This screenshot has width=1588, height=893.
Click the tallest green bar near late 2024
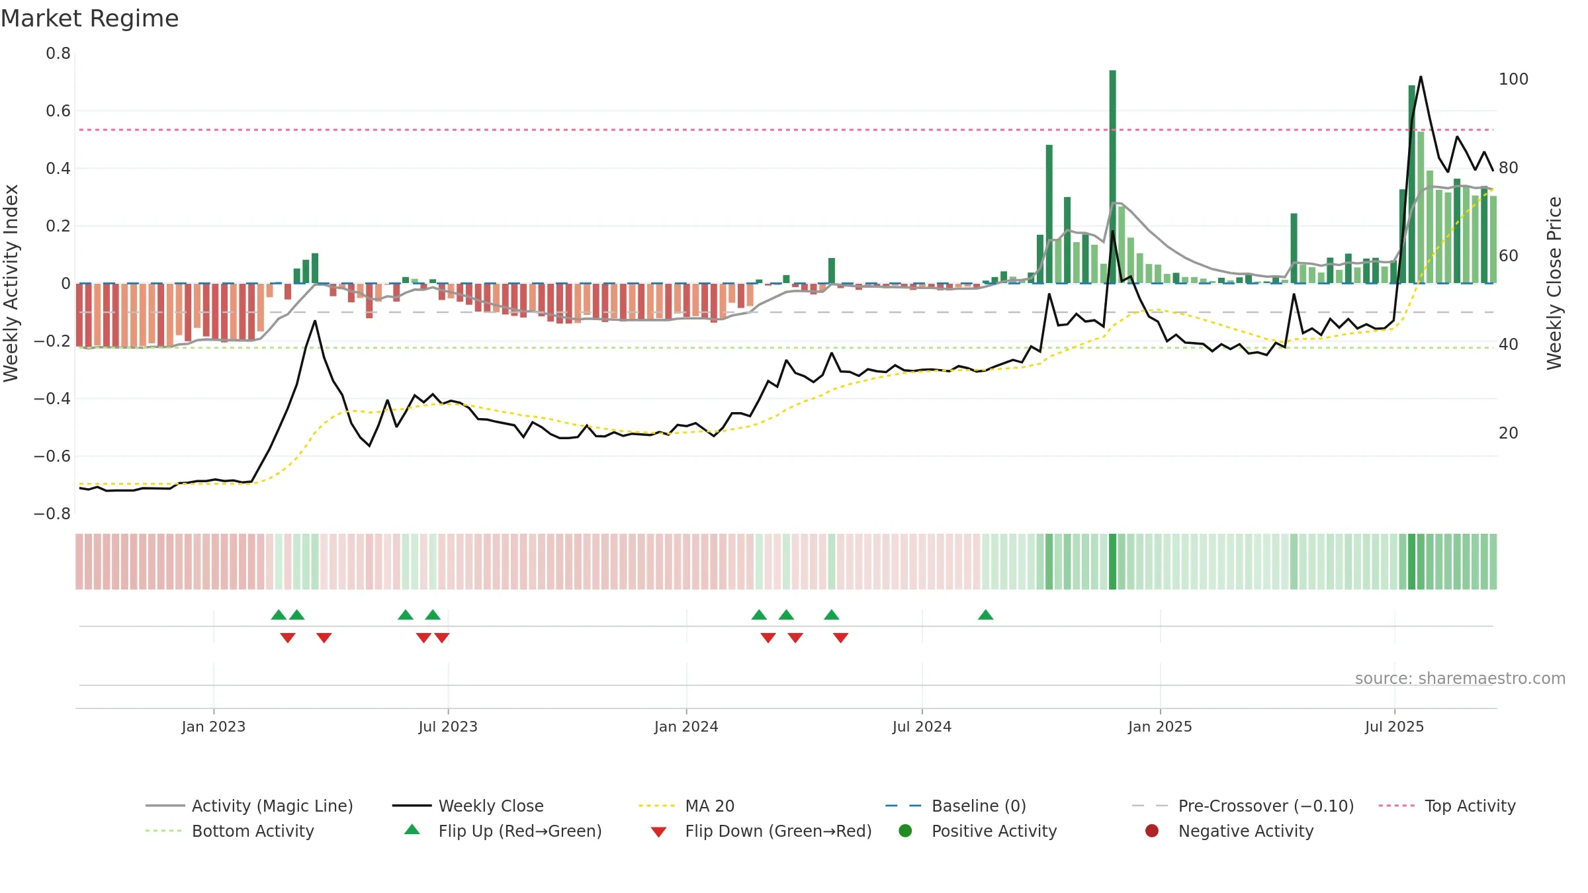click(1113, 177)
